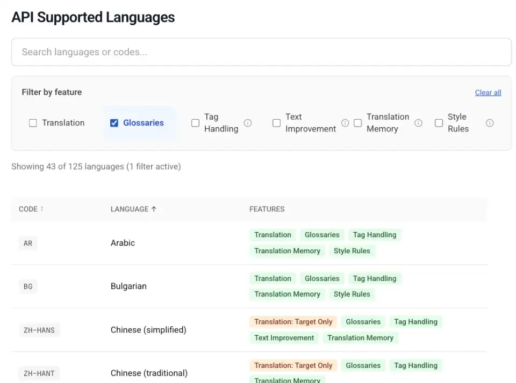This screenshot has height=383, width=516.
Task: Enable the Translation filter checkbox
Action: click(x=33, y=123)
